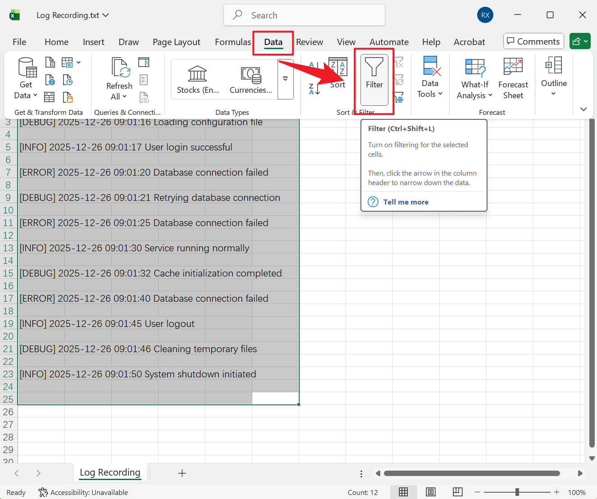Click the Tell me more link

click(406, 202)
